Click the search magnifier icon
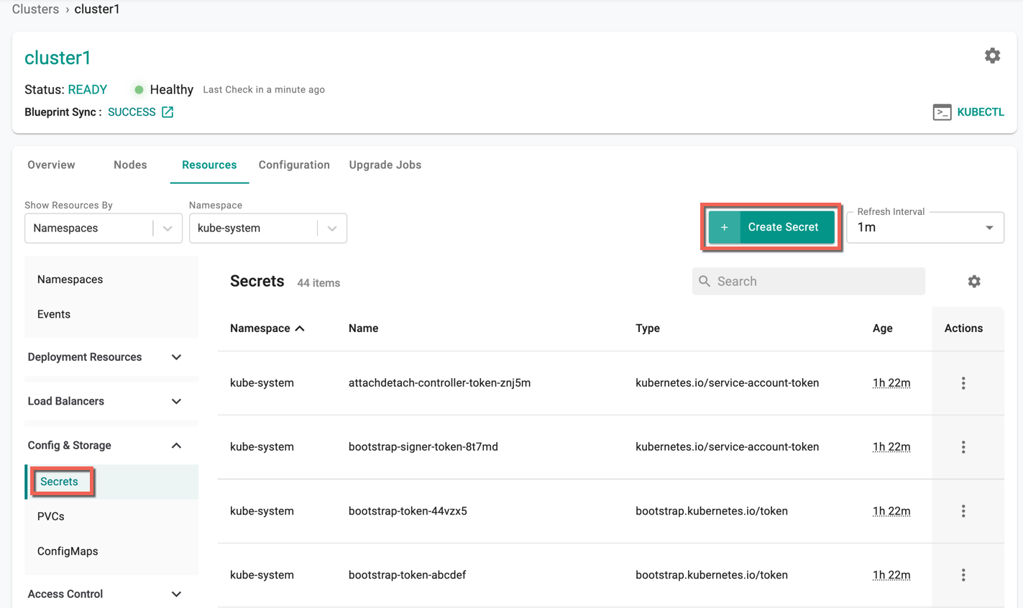Viewport: 1023px width, 608px height. tap(705, 281)
